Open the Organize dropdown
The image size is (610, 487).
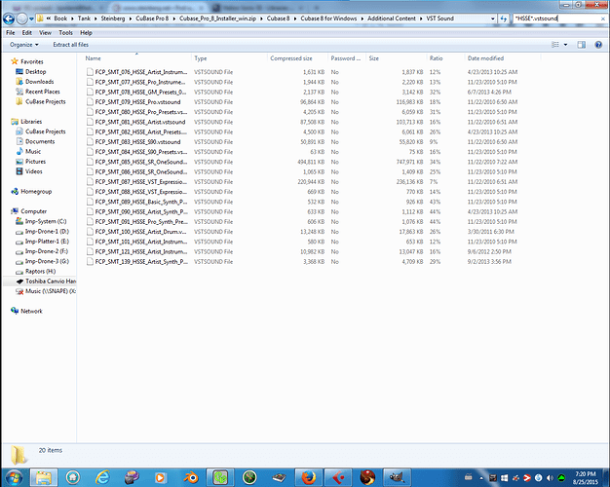coord(24,45)
